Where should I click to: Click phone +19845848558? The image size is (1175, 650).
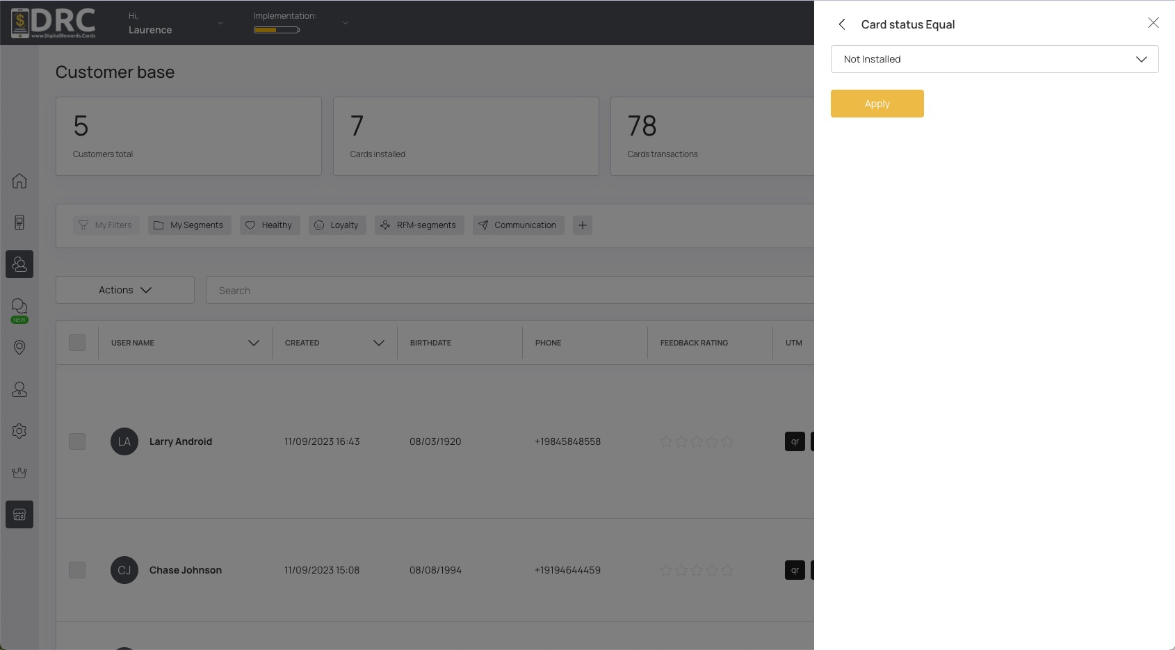point(567,441)
